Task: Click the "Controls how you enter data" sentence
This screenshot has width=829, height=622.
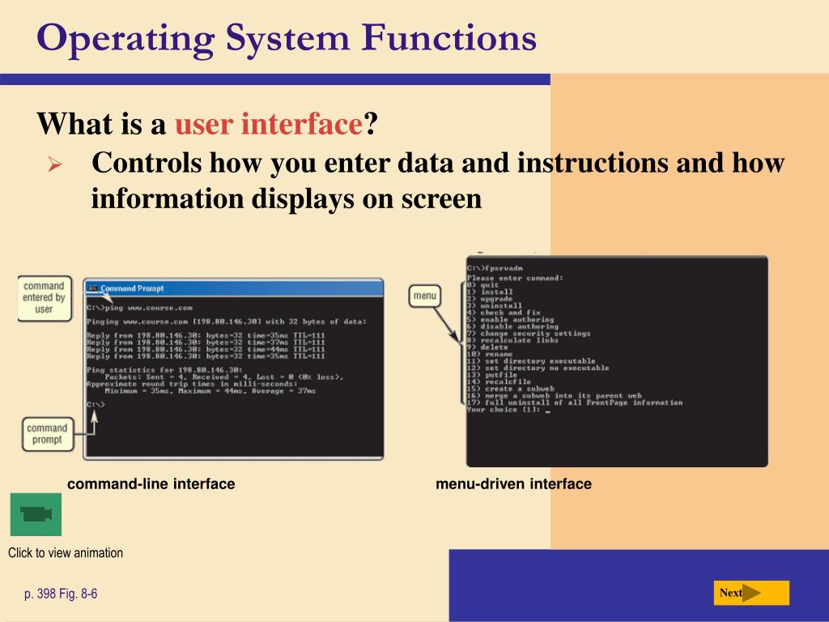Action: pos(438,163)
